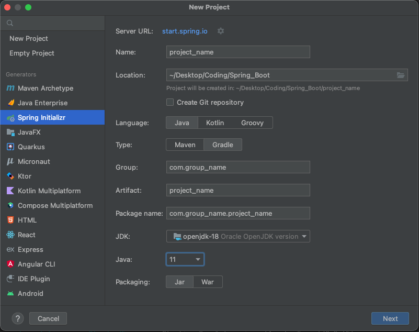The width and height of the screenshot is (419, 332).
Task: Open help with question mark button
Action: point(18,318)
